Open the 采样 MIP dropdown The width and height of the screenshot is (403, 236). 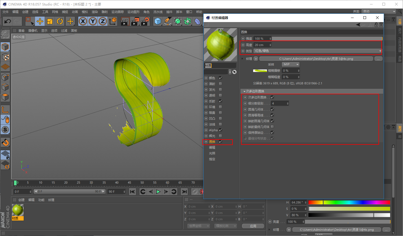(x=291, y=65)
